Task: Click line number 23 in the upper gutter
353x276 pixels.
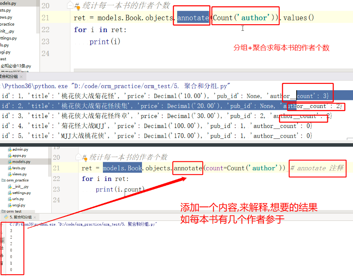Action: [x=45, y=42]
